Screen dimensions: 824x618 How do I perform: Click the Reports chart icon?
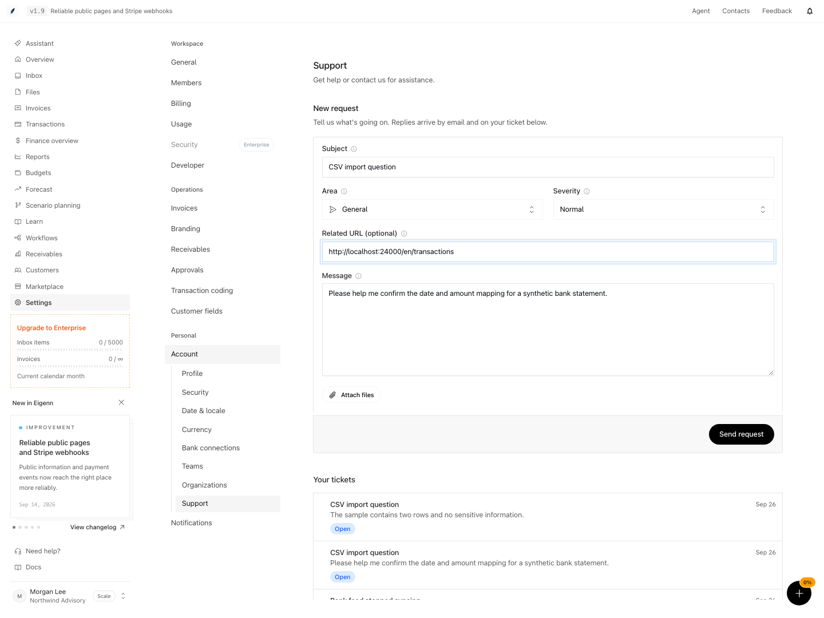18,157
